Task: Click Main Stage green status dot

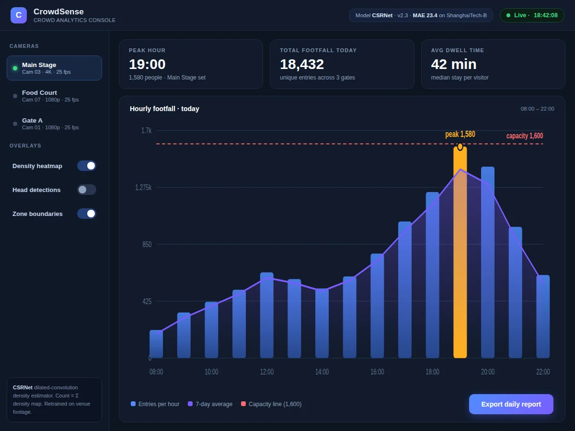Action: pos(15,68)
